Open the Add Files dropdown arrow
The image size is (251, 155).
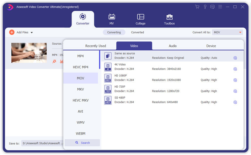pyautogui.click(x=32, y=32)
